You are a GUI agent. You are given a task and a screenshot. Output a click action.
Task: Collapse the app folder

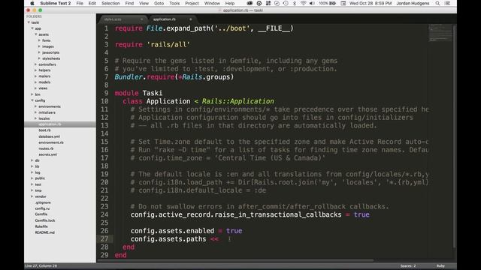(32, 28)
